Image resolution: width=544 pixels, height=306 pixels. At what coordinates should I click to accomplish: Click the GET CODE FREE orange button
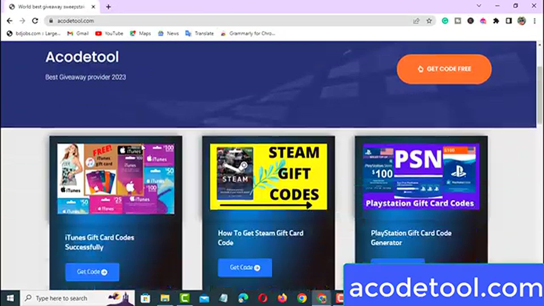(x=444, y=69)
